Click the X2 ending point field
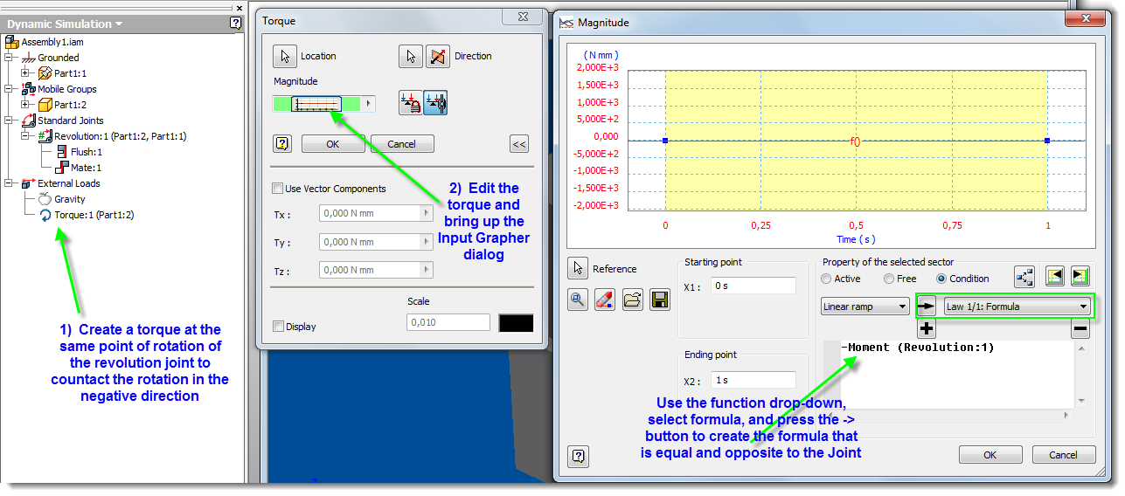 753,381
